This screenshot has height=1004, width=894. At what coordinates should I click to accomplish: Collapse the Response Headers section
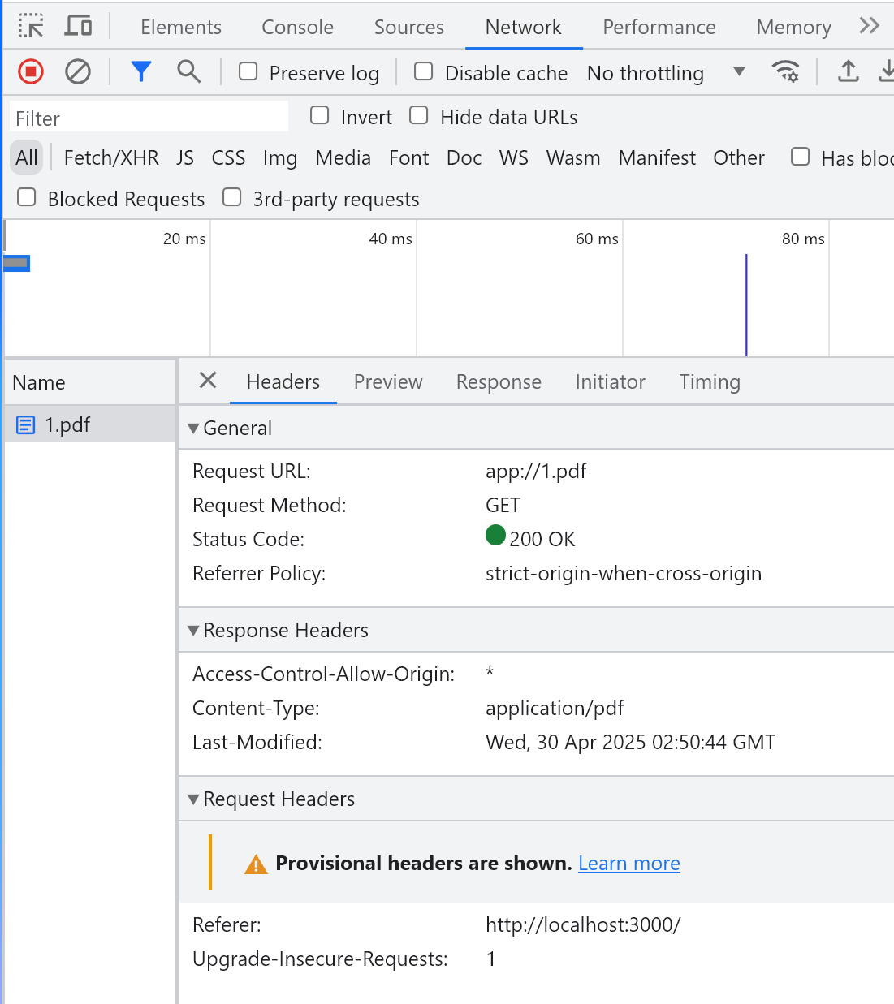193,630
